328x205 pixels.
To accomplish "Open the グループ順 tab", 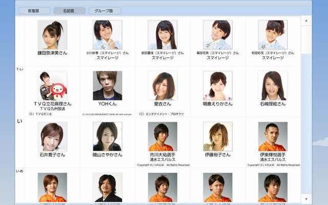I will pyautogui.click(x=105, y=11).
